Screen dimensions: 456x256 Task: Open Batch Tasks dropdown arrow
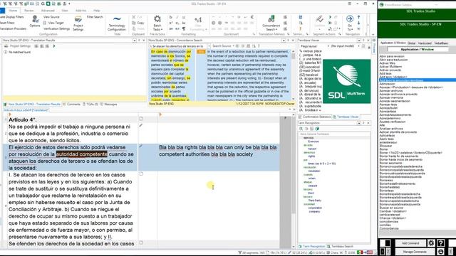162,30
